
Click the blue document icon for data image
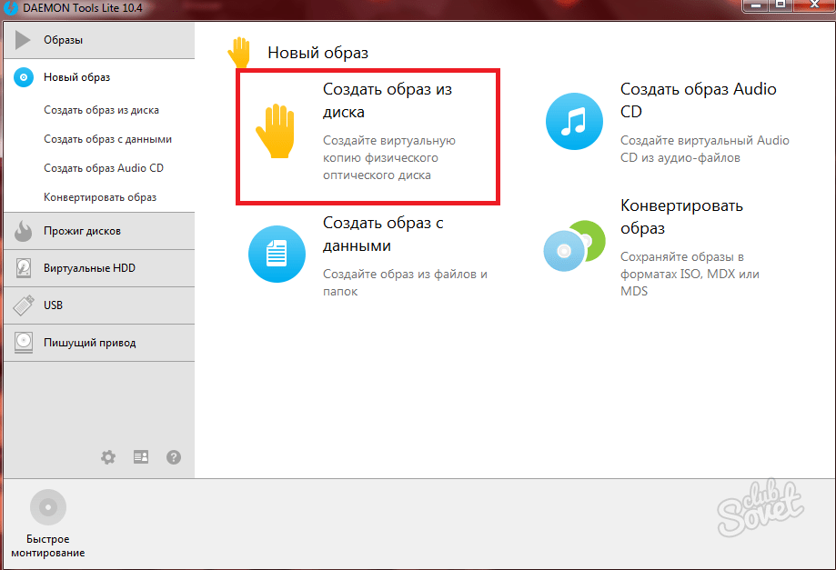276,255
